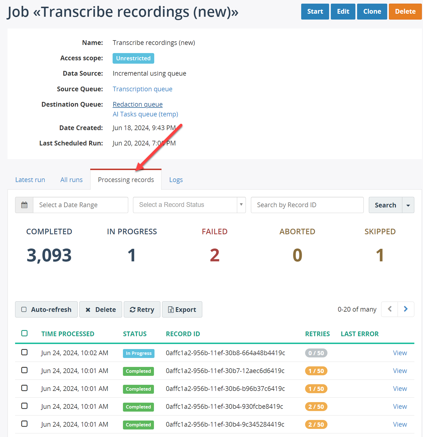Screen dimensions: 423x437
Task: View record ending b96b37c6419c
Action: pyautogui.click(x=400, y=389)
